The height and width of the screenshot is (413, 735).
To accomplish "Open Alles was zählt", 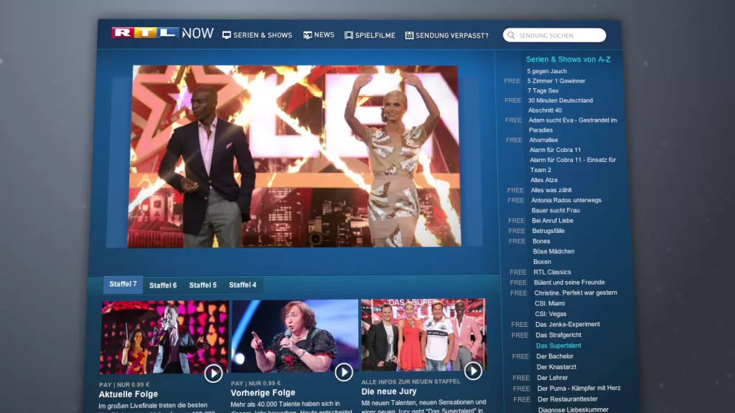I will tap(551, 190).
